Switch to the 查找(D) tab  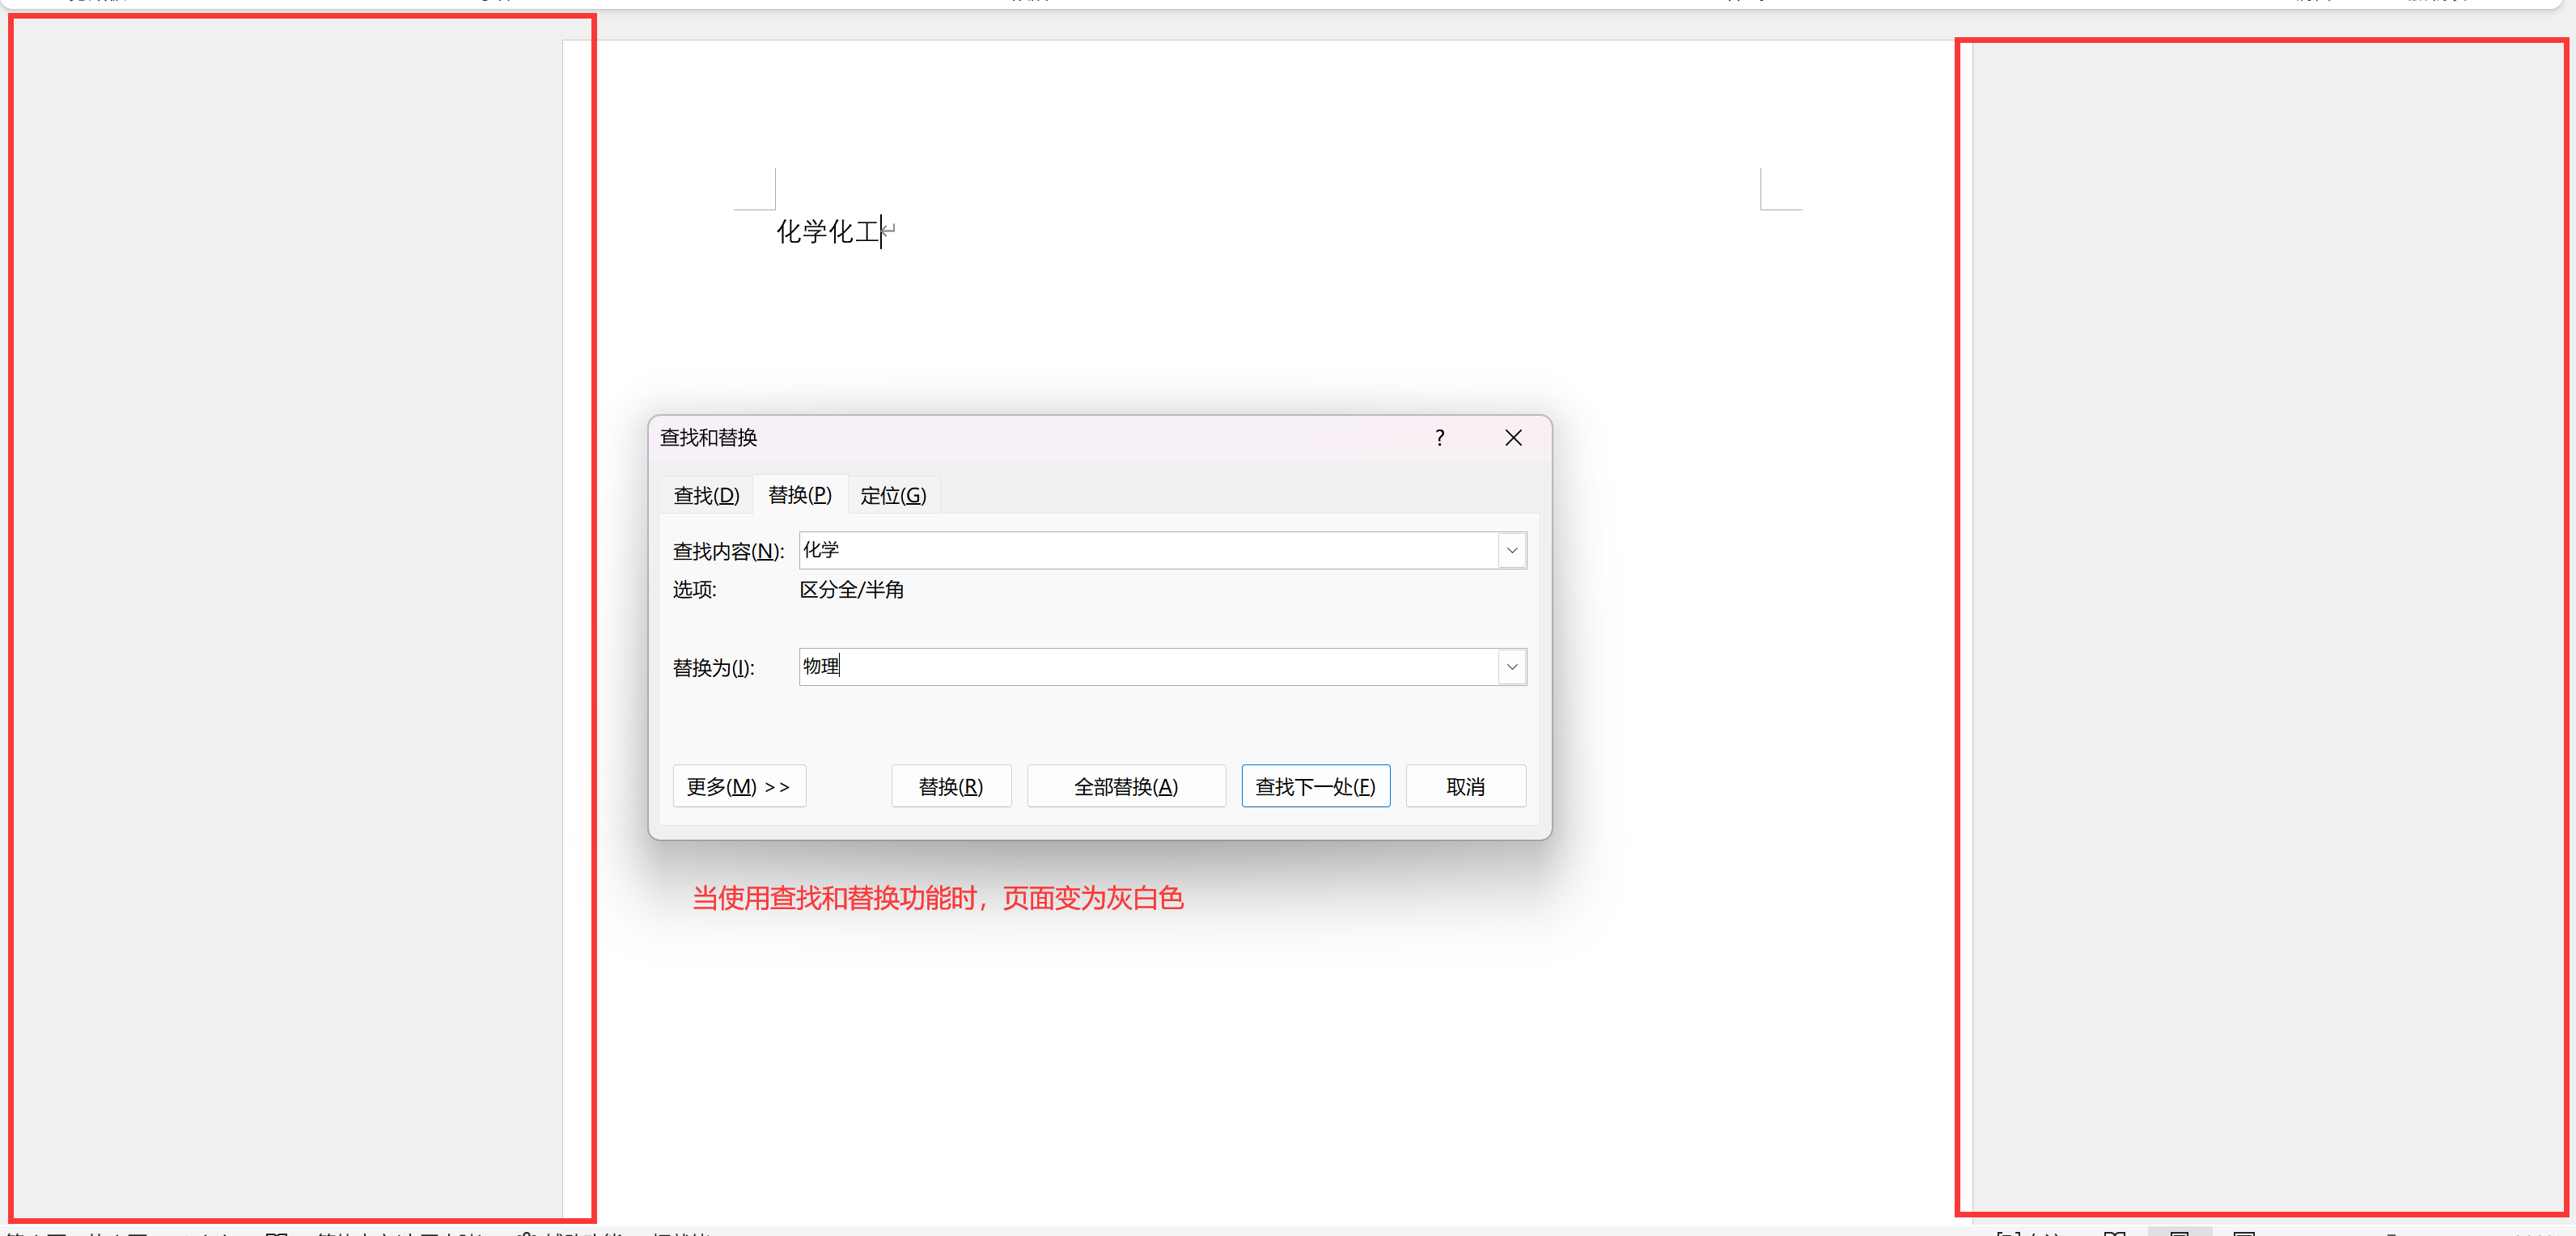pyautogui.click(x=706, y=495)
